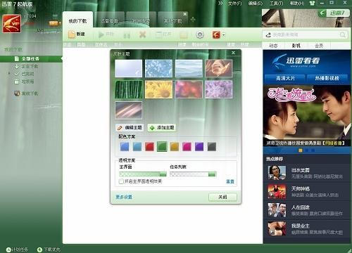Click the green start play icon in toolbar
352x253 pixels.
tap(101, 35)
